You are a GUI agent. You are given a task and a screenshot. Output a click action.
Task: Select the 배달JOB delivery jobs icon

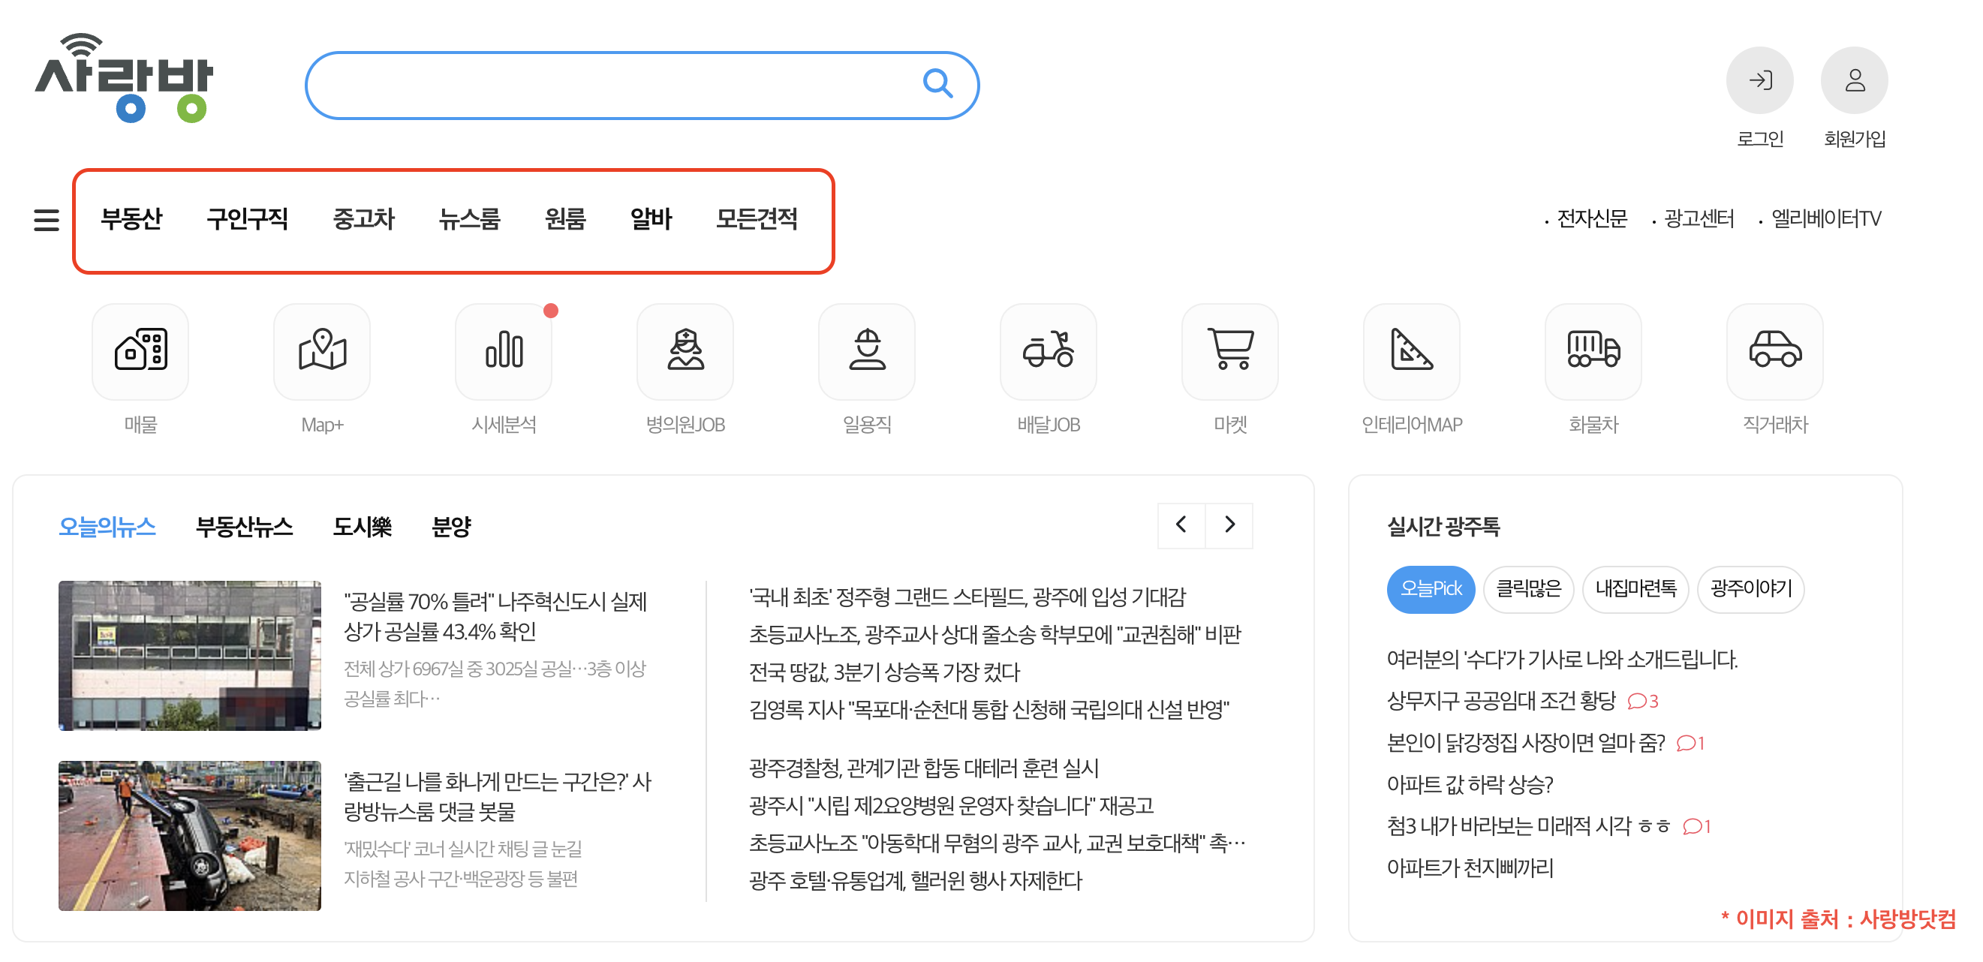click(1049, 352)
